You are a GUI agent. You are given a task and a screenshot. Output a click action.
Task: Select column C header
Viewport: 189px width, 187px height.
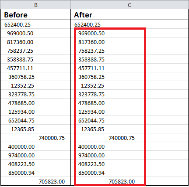[129, 5]
